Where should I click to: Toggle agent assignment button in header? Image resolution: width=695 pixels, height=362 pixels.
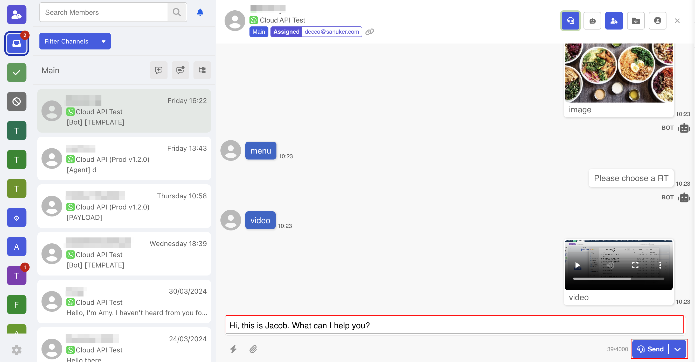pos(614,21)
